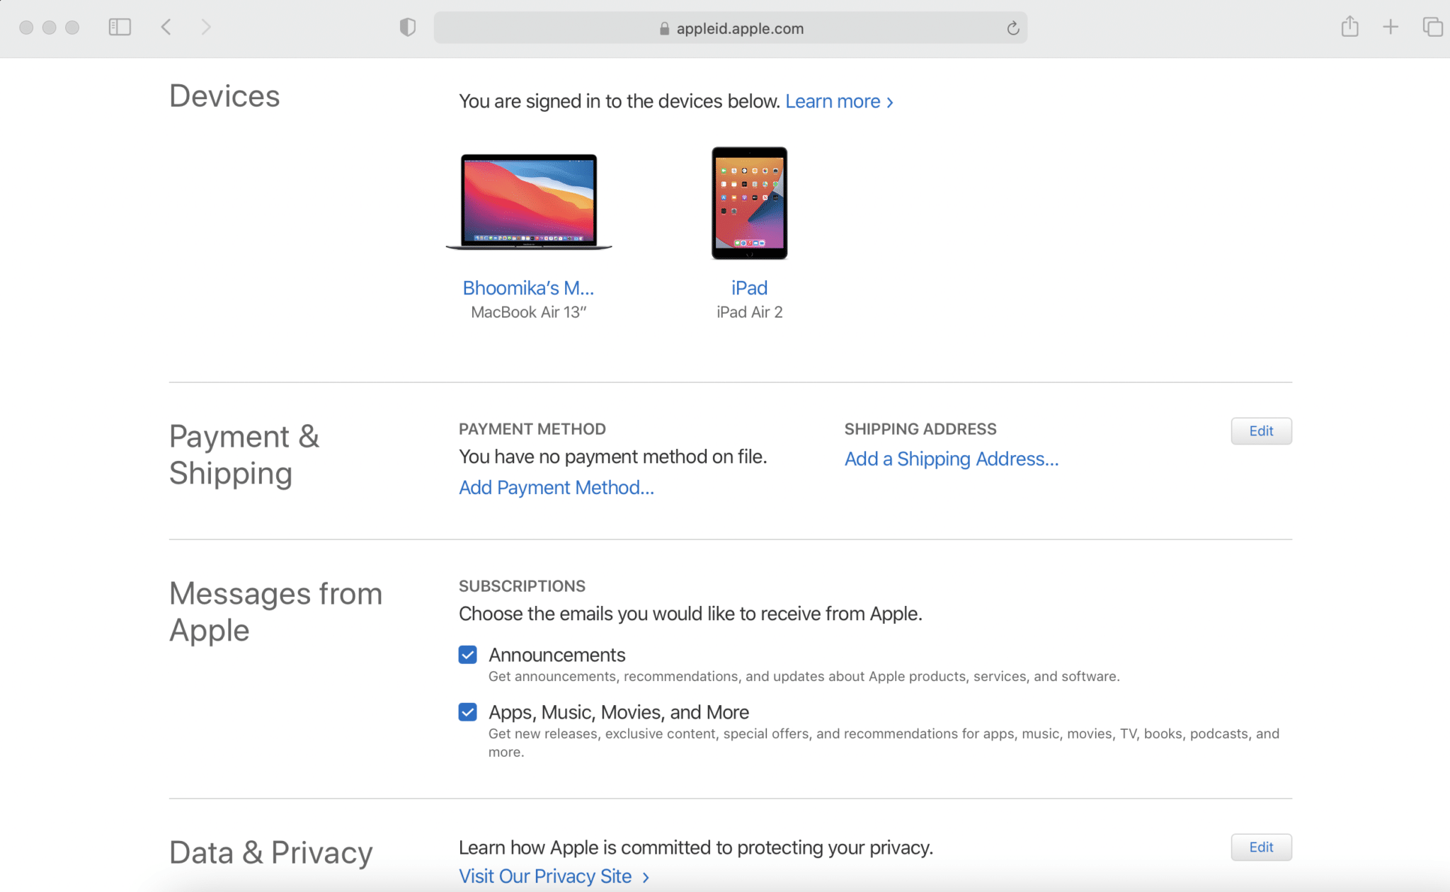
Task: Edit Data & Privacy settings
Action: click(x=1261, y=847)
